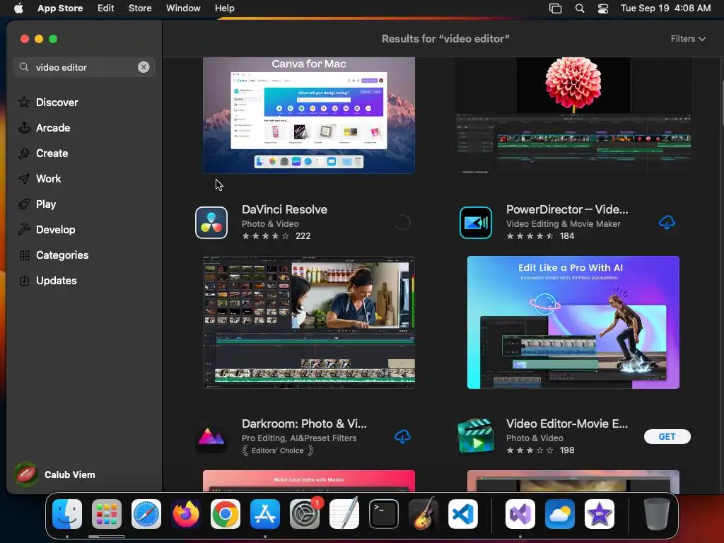Open Control Center in menu bar
Viewport: 724px width, 543px height.
tap(603, 8)
